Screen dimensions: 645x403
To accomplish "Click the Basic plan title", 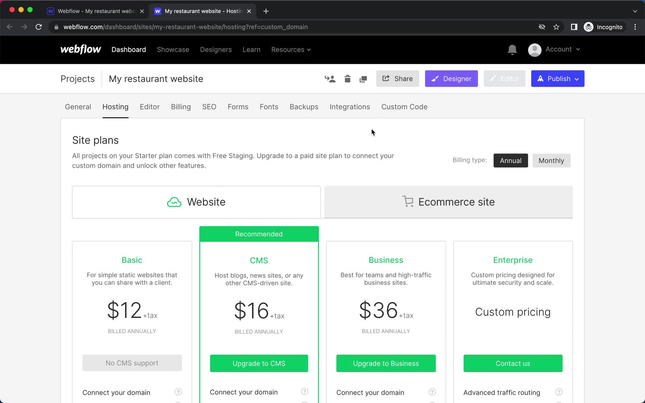I will [x=132, y=260].
